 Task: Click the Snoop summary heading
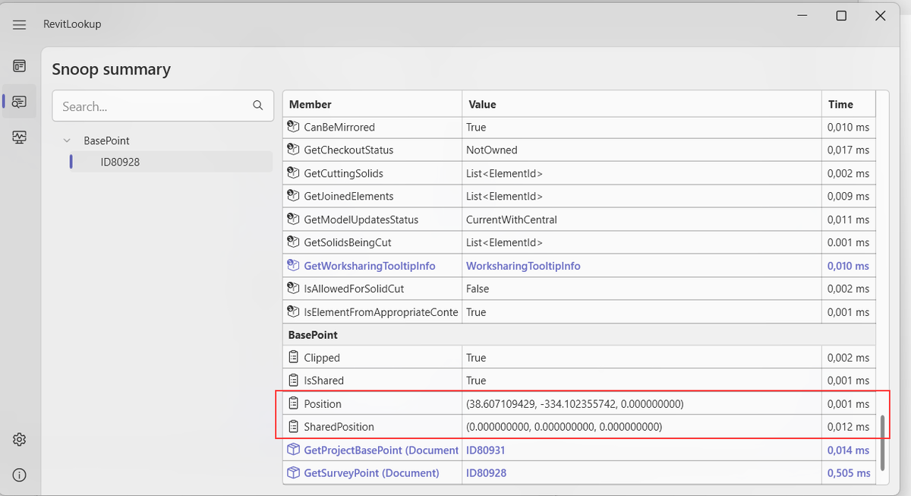point(112,69)
